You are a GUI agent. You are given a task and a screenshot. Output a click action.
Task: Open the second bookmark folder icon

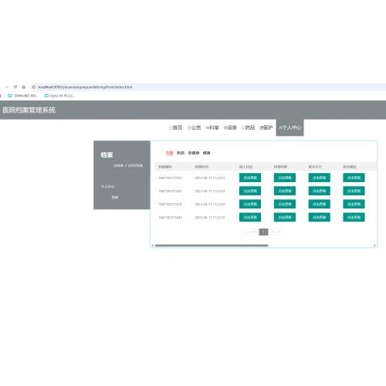tap(46, 96)
